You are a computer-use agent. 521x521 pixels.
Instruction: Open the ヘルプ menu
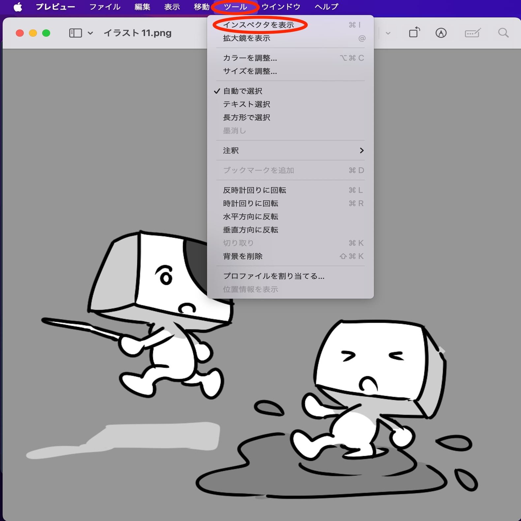tap(326, 7)
